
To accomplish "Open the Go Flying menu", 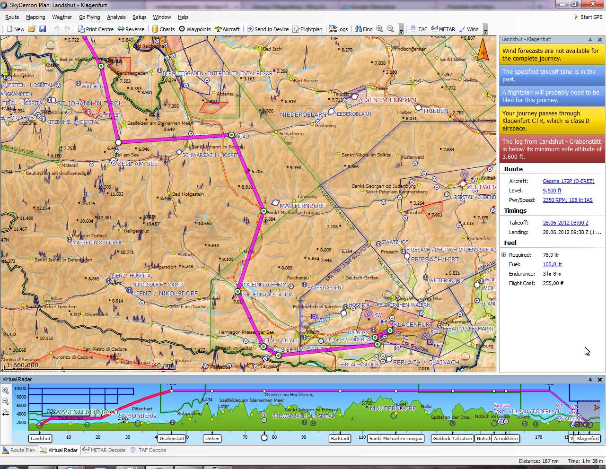I will click(x=89, y=17).
